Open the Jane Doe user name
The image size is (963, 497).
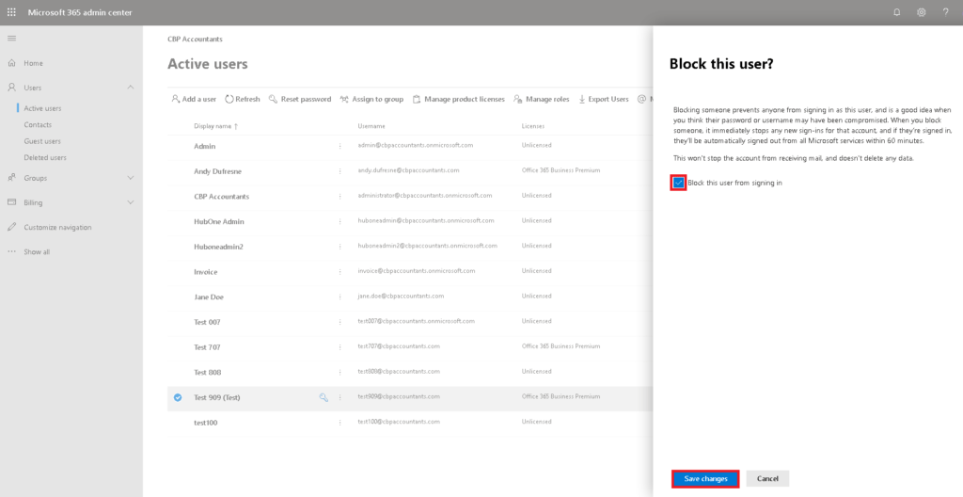click(209, 297)
